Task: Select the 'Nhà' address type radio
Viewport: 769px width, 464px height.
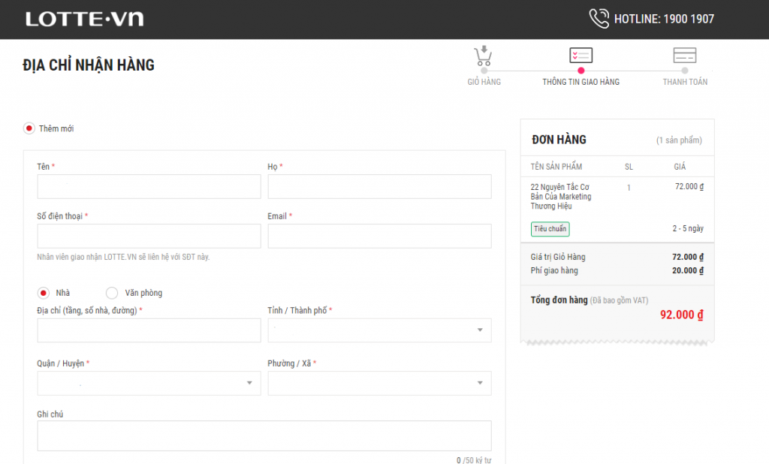Action: click(x=44, y=293)
